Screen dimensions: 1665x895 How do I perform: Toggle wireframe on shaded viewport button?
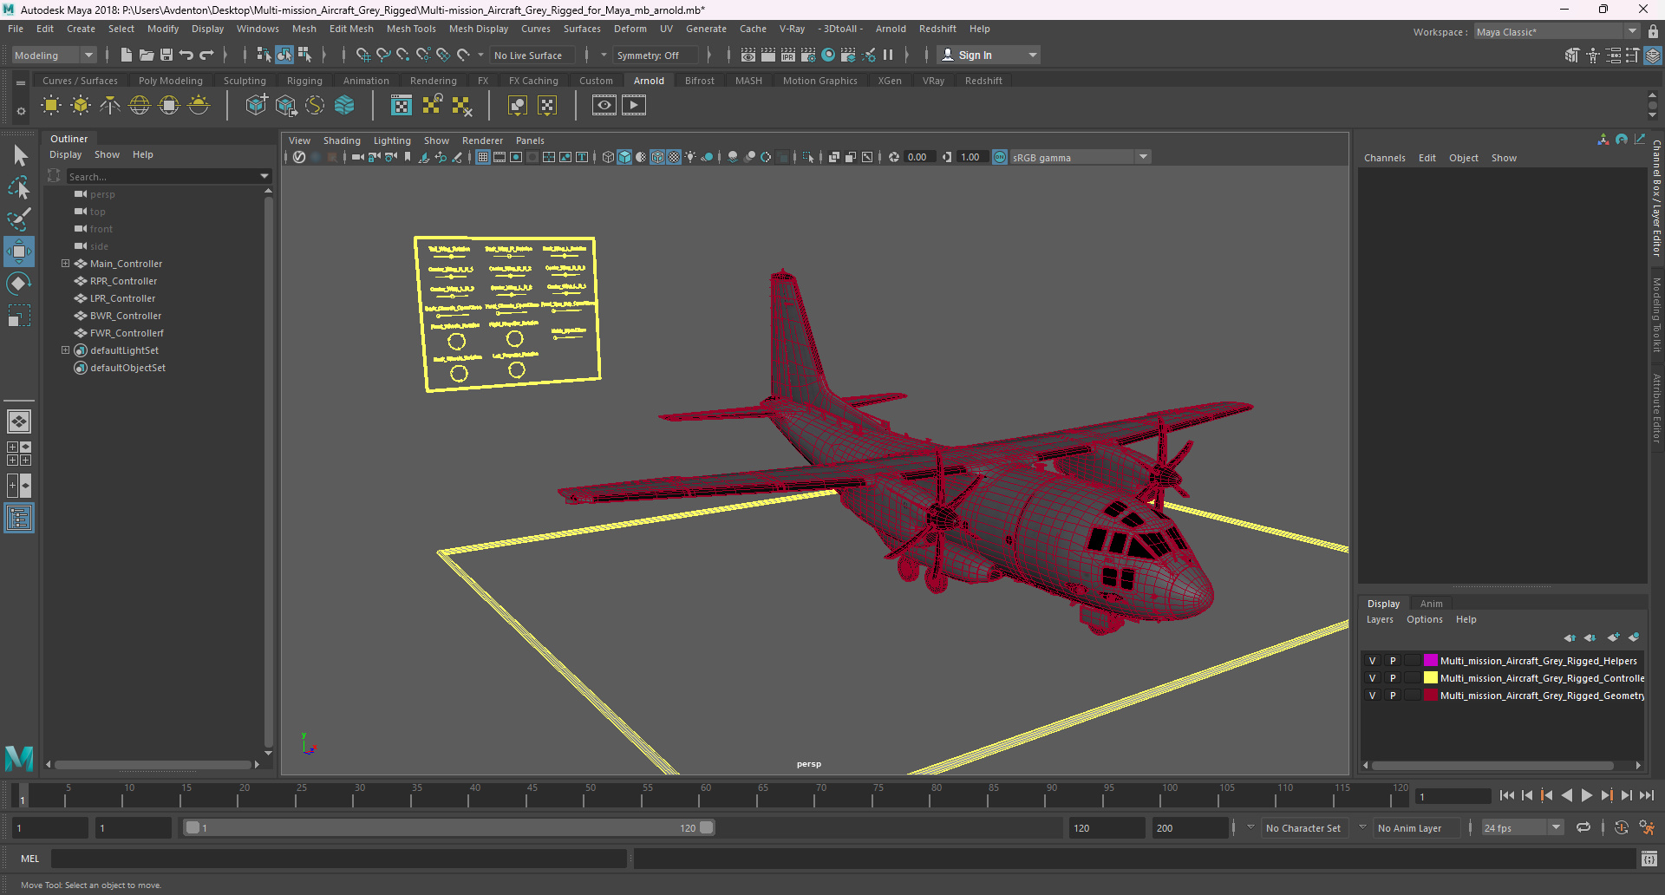pyautogui.click(x=657, y=157)
